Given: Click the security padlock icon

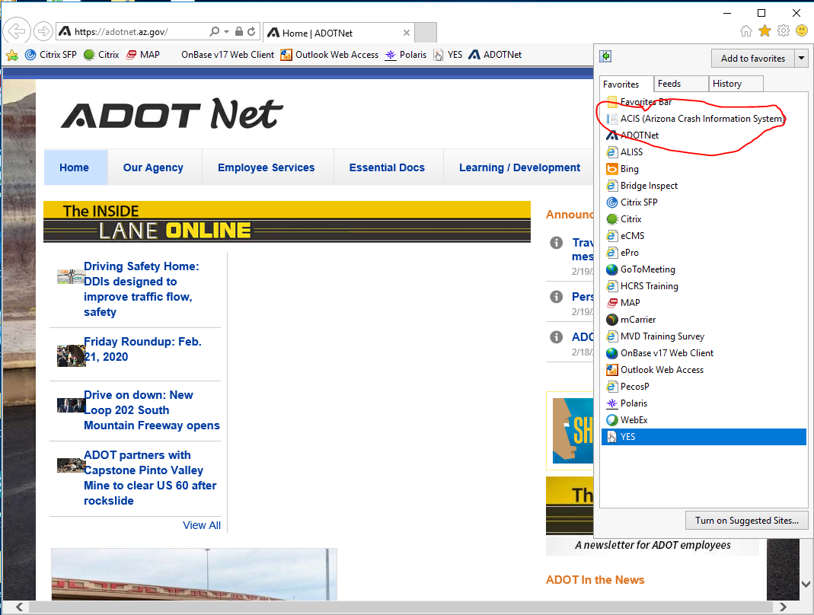Looking at the screenshot, I should click(239, 32).
